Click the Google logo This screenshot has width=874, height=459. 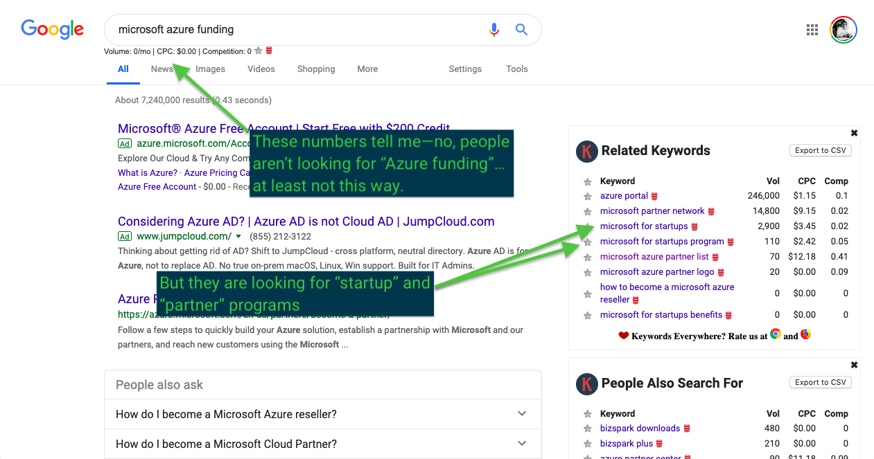coord(52,29)
